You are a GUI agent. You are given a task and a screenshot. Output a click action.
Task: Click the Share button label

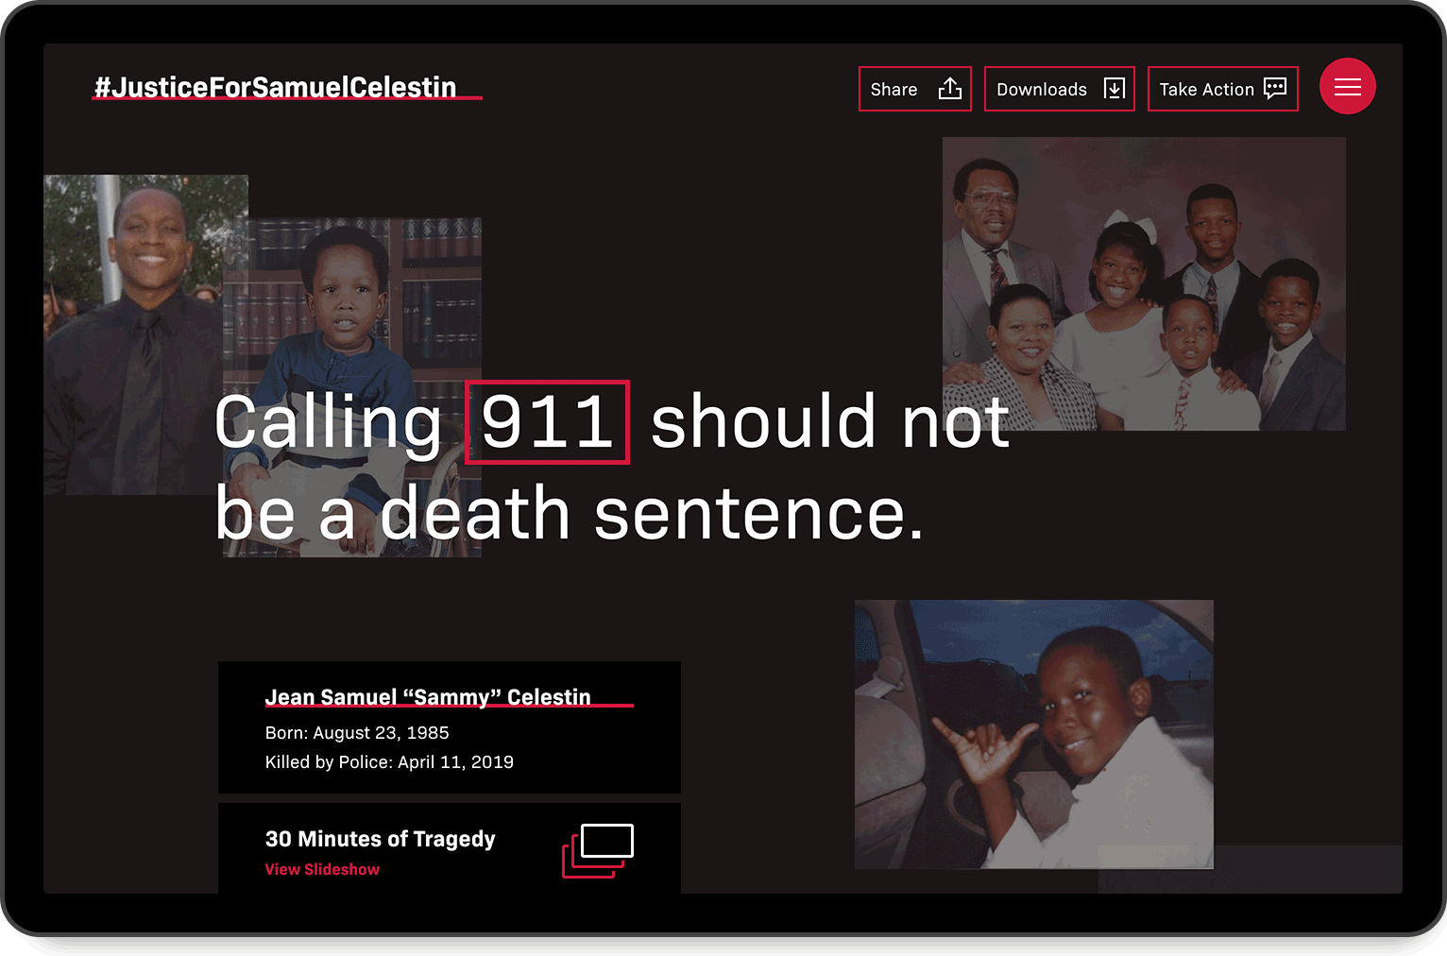click(x=894, y=90)
